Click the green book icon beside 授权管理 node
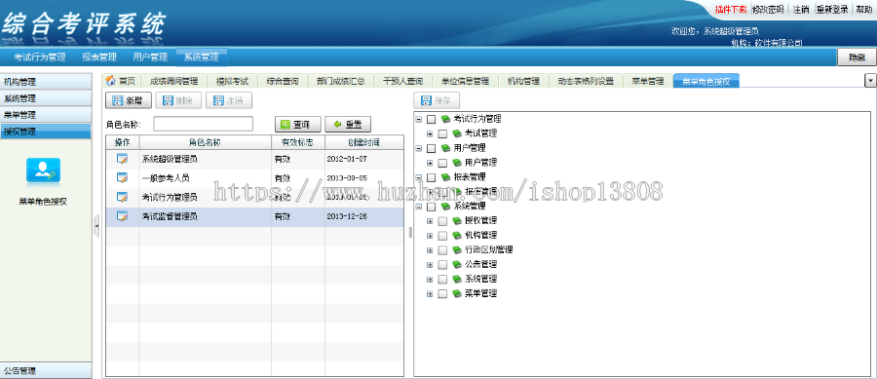 456,221
